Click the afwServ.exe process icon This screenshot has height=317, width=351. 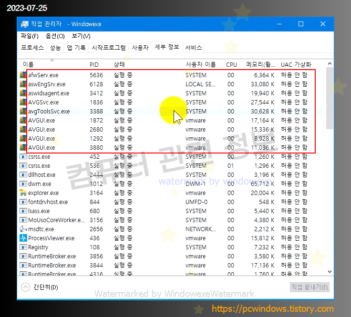pyautogui.click(x=23, y=75)
